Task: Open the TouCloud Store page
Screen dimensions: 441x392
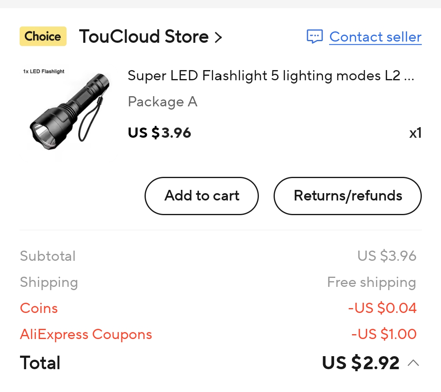Action: (x=144, y=37)
